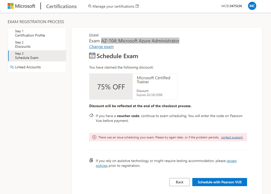The image size is (271, 194).
Task: Click the 'You have claimed the following discount' text
Action: tap(121, 67)
